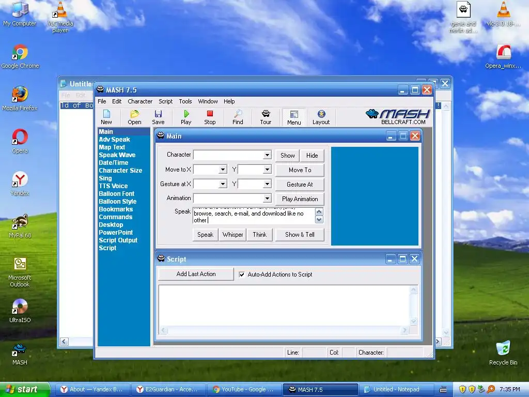Expand the Move to Y dropdown
This screenshot has width=529, height=397.
coord(267,170)
